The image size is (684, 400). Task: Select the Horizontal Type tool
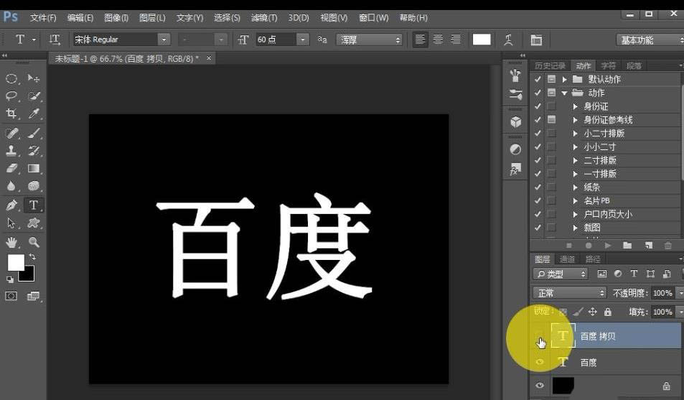(x=34, y=205)
